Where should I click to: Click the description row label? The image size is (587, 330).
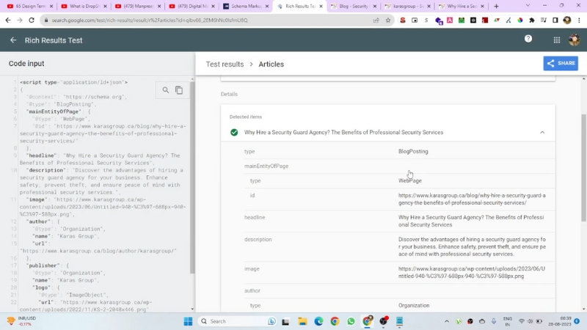[x=258, y=240]
